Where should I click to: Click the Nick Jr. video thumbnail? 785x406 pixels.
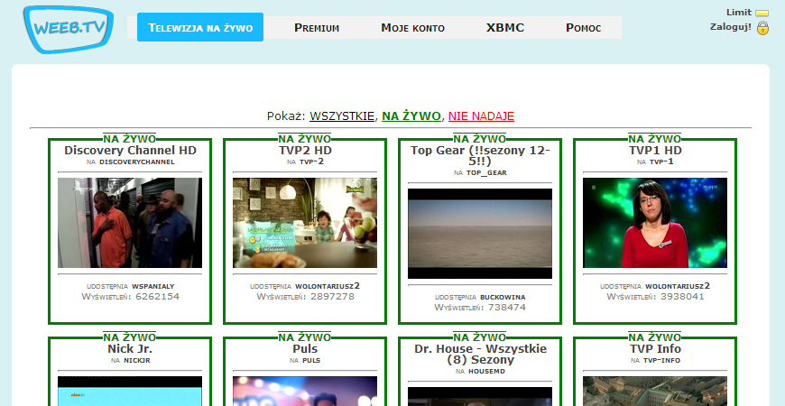(x=130, y=391)
